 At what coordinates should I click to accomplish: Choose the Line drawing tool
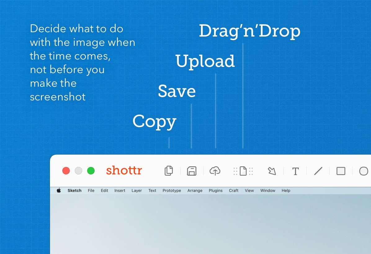tap(318, 171)
